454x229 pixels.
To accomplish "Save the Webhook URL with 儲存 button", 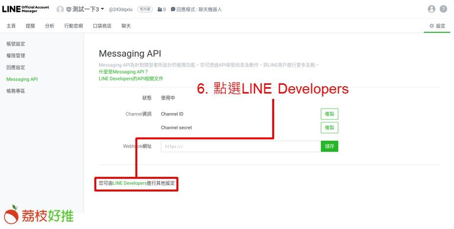I will (x=329, y=146).
